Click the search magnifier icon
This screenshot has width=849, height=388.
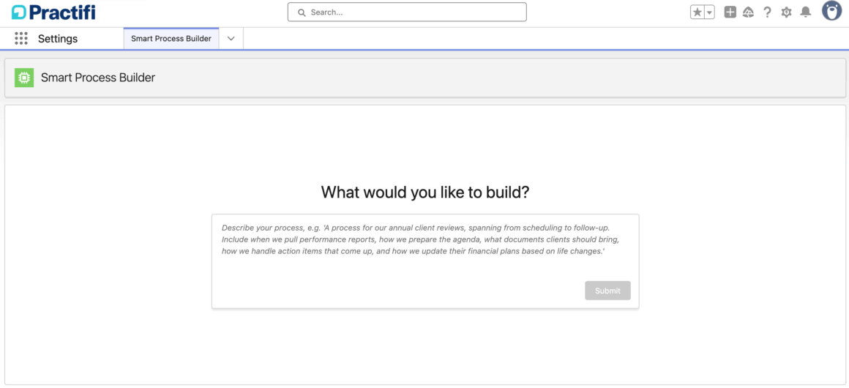302,12
